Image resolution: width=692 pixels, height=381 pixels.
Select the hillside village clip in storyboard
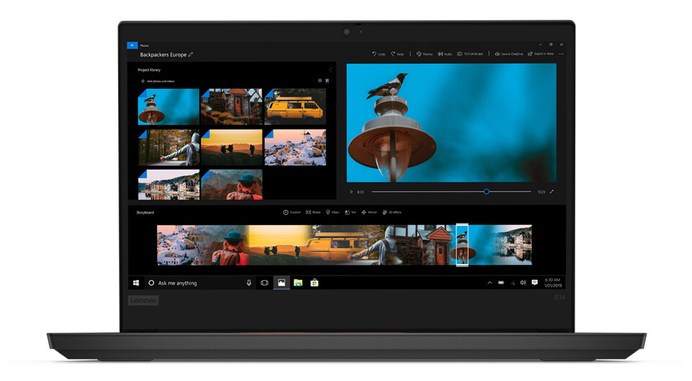pos(181,245)
